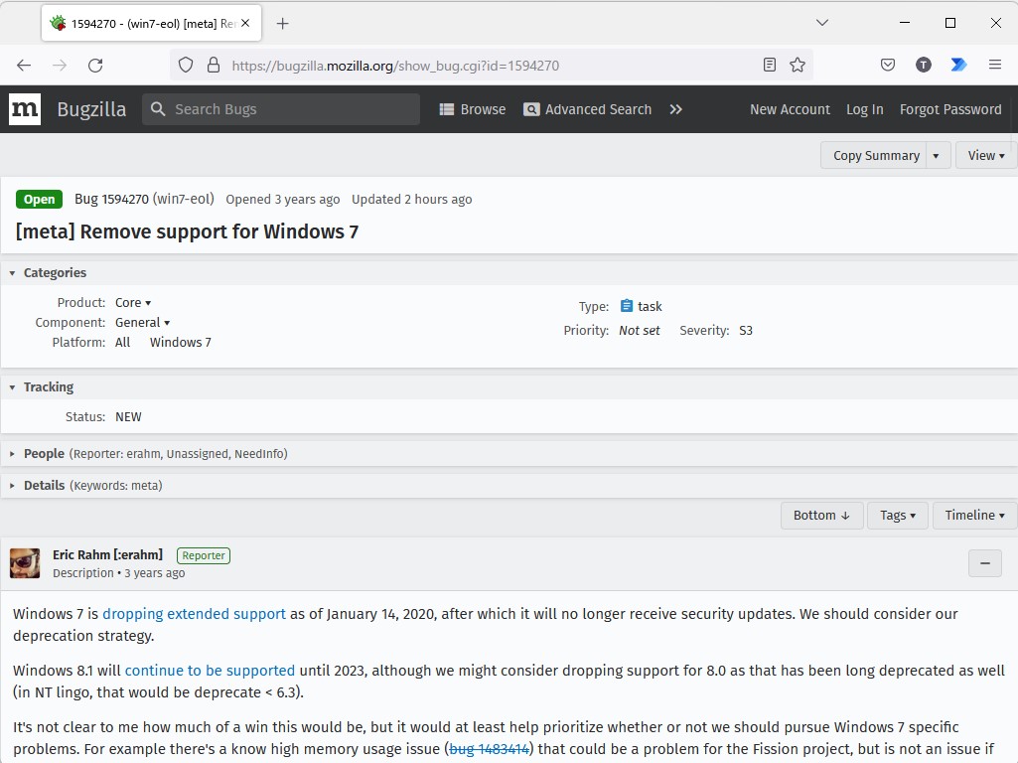
Task: Click the Power Automate extension icon
Action: [957, 65]
